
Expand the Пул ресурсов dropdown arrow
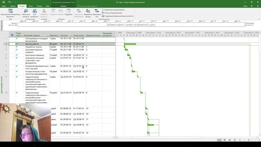(x=38, y=17)
